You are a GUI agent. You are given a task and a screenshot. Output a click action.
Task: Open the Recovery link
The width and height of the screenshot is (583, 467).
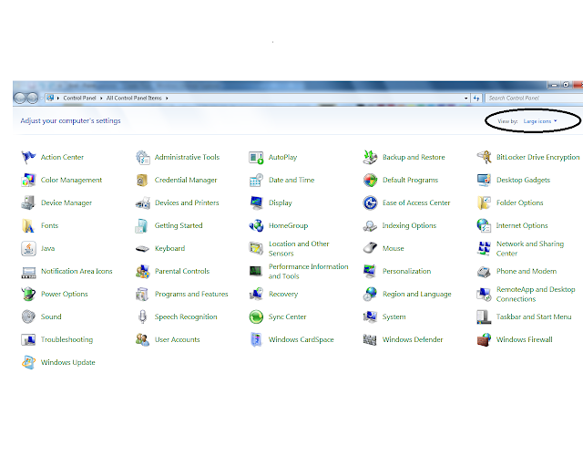click(283, 295)
